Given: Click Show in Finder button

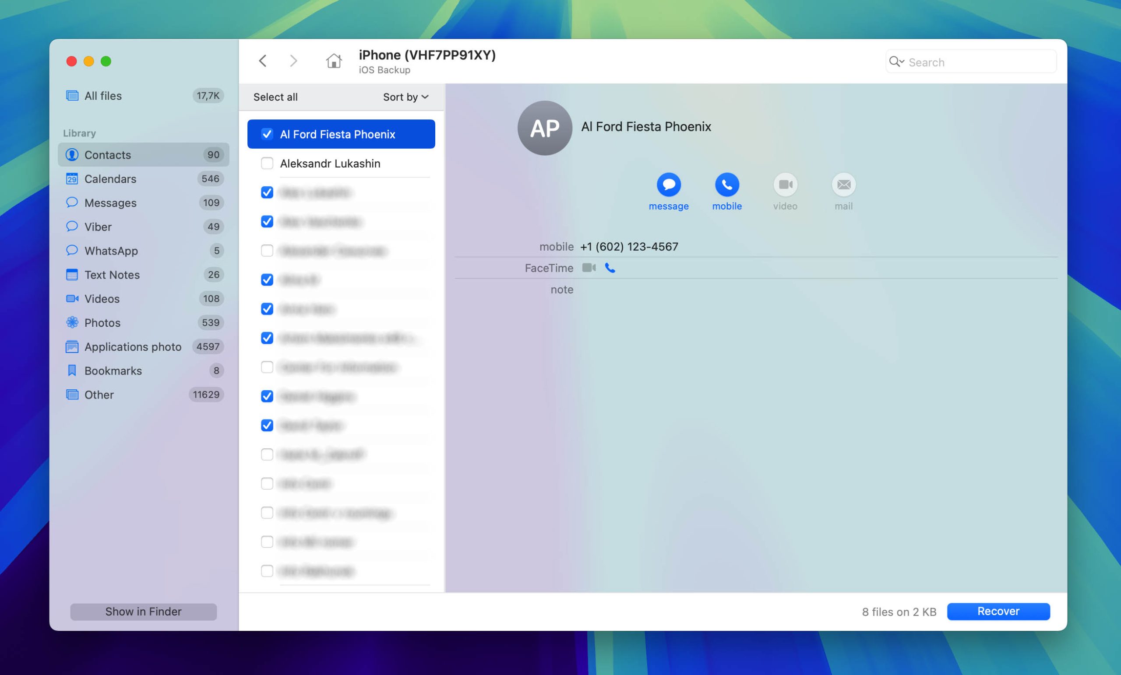Looking at the screenshot, I should (x=143, y=611).
